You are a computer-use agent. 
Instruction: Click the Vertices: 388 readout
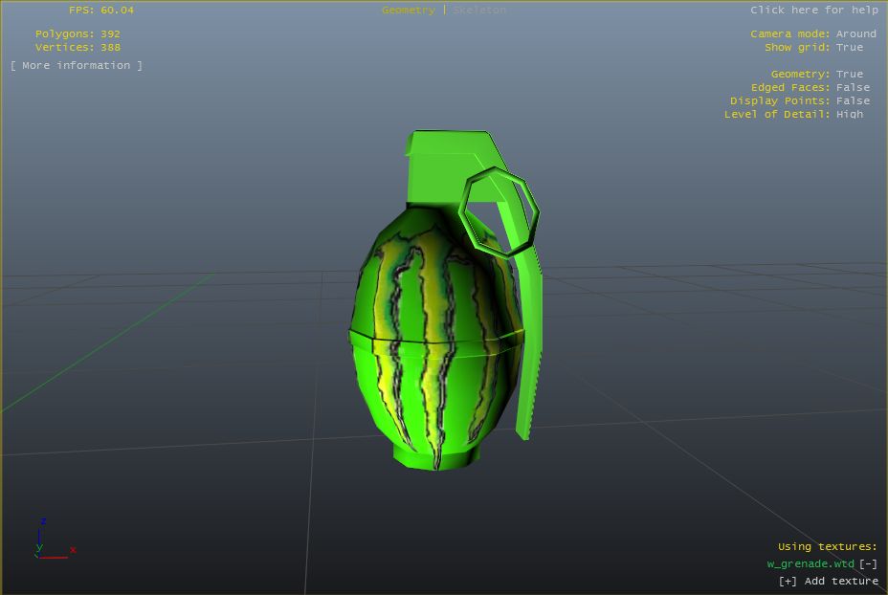tap(78, 48)
